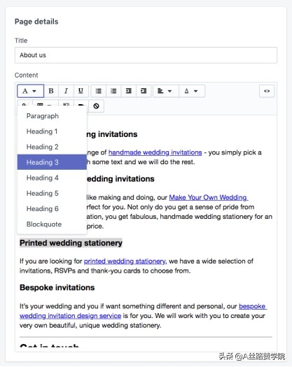Choose Blockquote format
The height and width of the screenshot is (367, 292).
pos(52,224)
